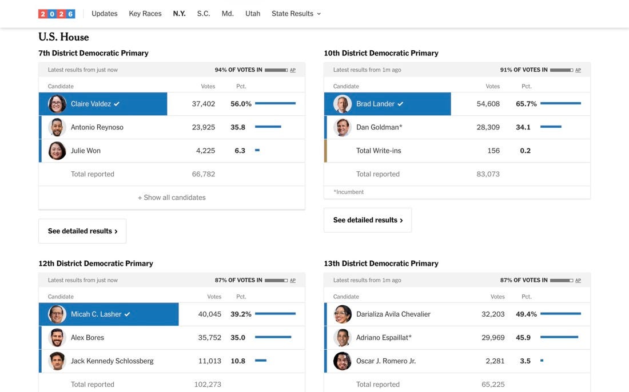Image resolution: width=629 pixels, height=392 pixels.
Task: Click Brad Lander's 65.7% percentage bar
Action: (560, 103)
